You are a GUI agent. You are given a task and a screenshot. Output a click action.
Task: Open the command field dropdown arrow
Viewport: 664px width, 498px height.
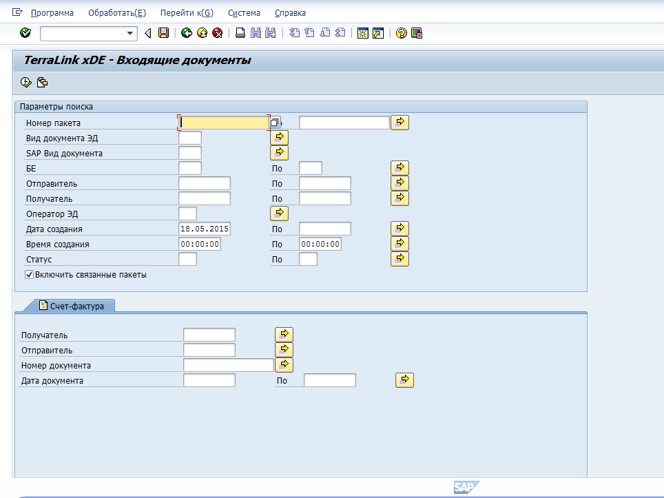(130, 34)
